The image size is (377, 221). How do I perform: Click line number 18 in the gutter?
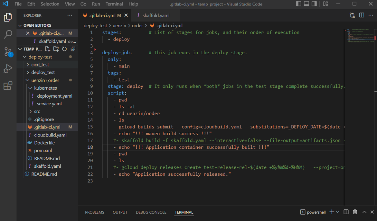click(90, 147)
